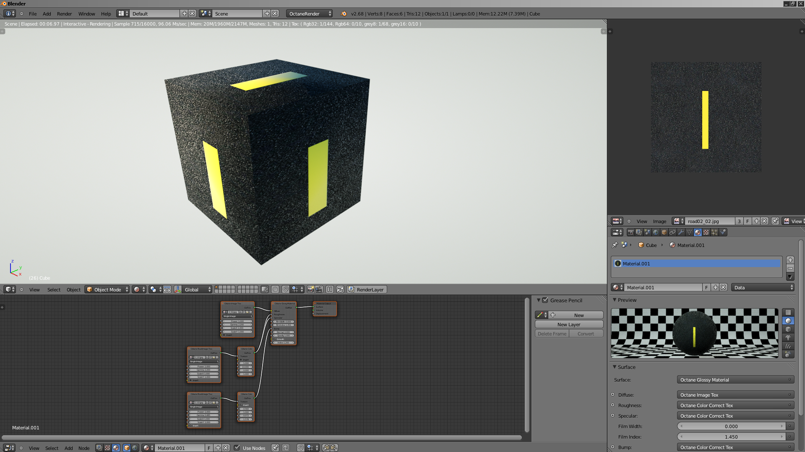
Task: Toggle layer lock to scene button
Action: [x=264, y=289]
